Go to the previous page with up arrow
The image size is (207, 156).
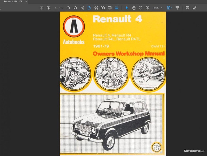pos(41,8)
